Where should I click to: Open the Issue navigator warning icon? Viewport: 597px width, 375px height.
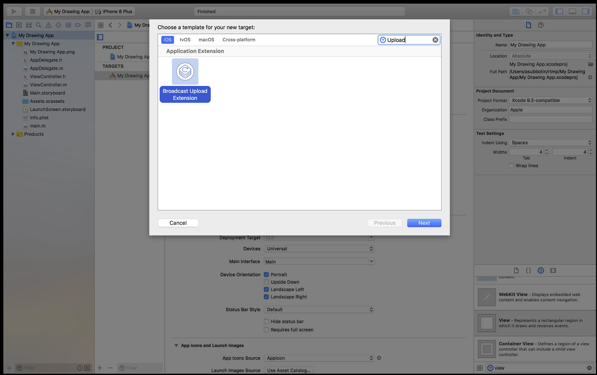(48, 25)
